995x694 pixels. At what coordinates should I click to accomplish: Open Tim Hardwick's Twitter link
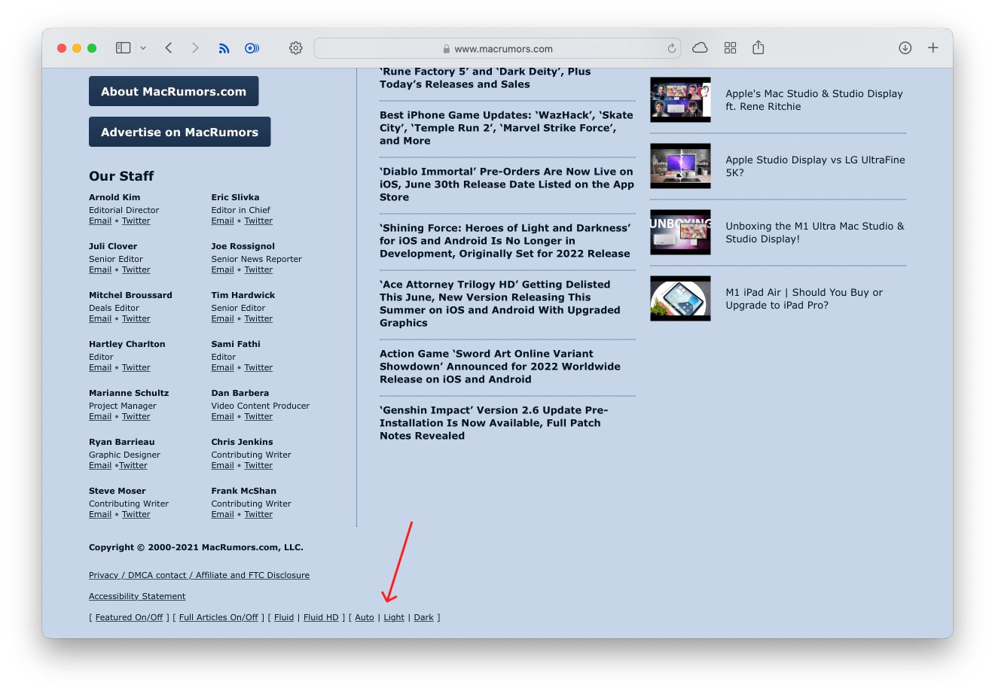[258, 318]
